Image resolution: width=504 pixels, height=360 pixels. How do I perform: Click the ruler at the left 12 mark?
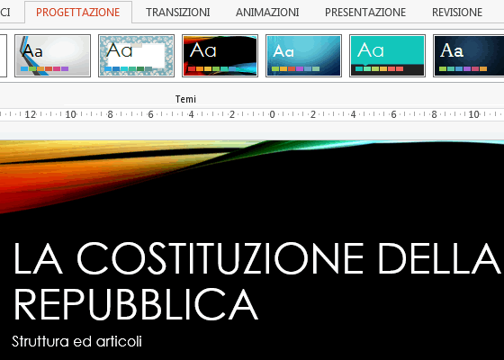pos(30,114)
